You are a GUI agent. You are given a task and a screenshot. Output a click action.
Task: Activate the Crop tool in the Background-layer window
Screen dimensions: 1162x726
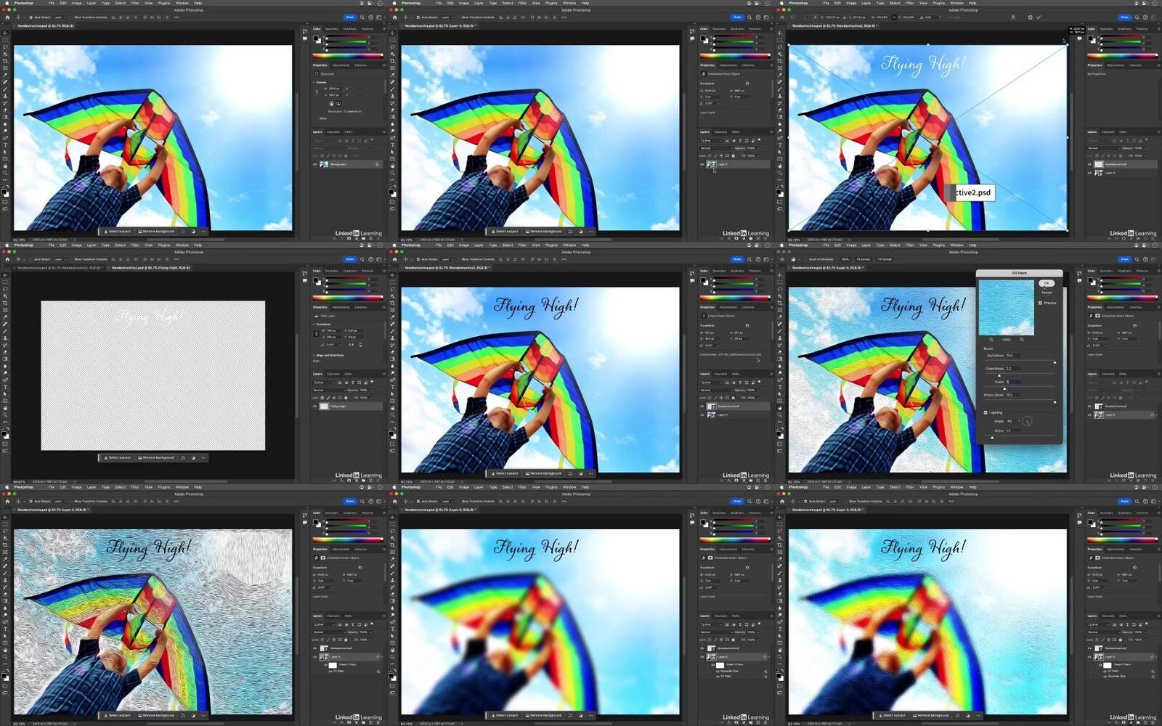[x=5, y=61]
